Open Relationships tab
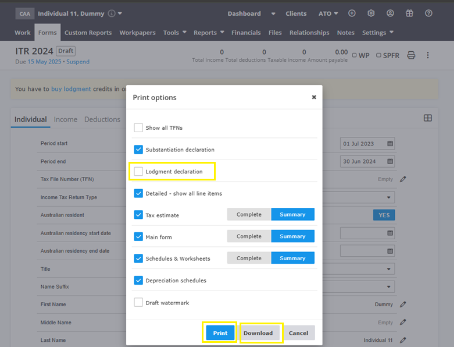Image resolution: width=457 pixels, height=347 pixels. (309, 33)
